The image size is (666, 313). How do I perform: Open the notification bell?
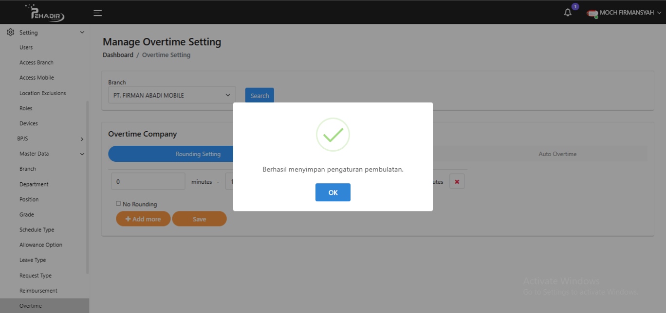click(x=568, y=13)
